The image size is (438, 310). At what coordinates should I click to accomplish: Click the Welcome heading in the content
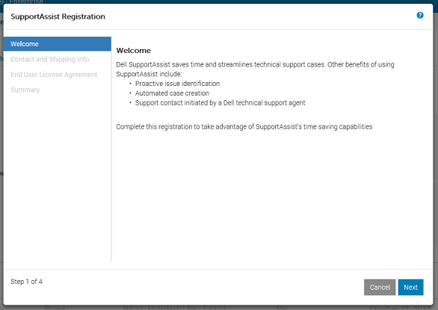[133, 51]
